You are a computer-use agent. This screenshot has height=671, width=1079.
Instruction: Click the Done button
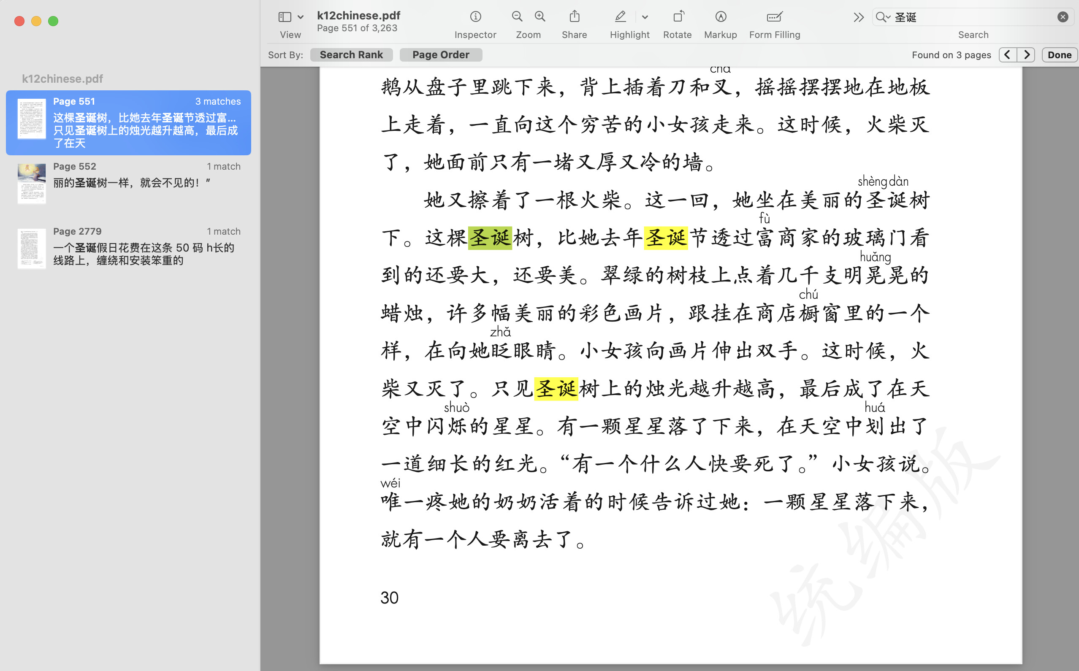[x=1059, y=54]
